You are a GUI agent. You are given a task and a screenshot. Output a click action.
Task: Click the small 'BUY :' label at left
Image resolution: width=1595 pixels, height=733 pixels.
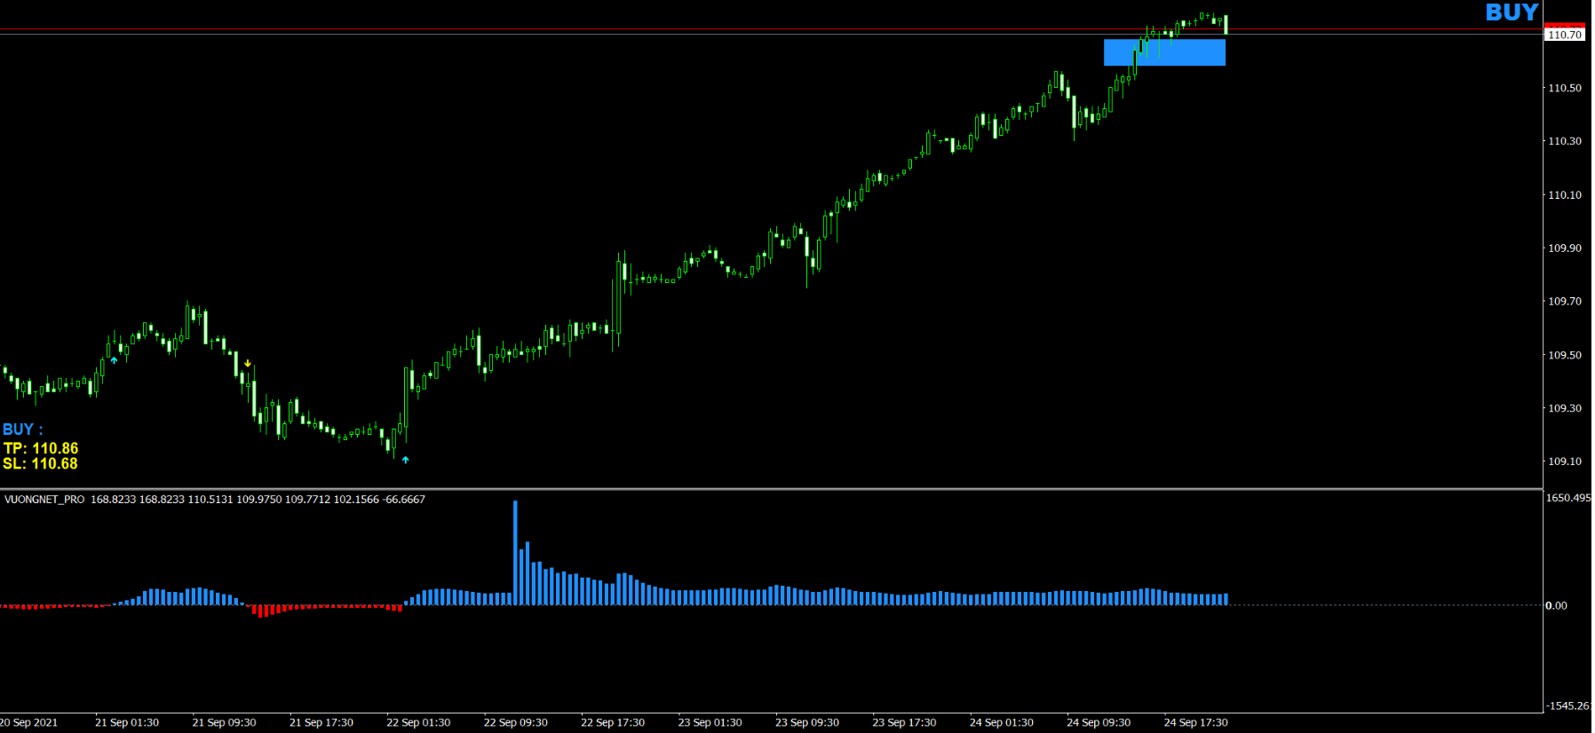click(22, 430)
